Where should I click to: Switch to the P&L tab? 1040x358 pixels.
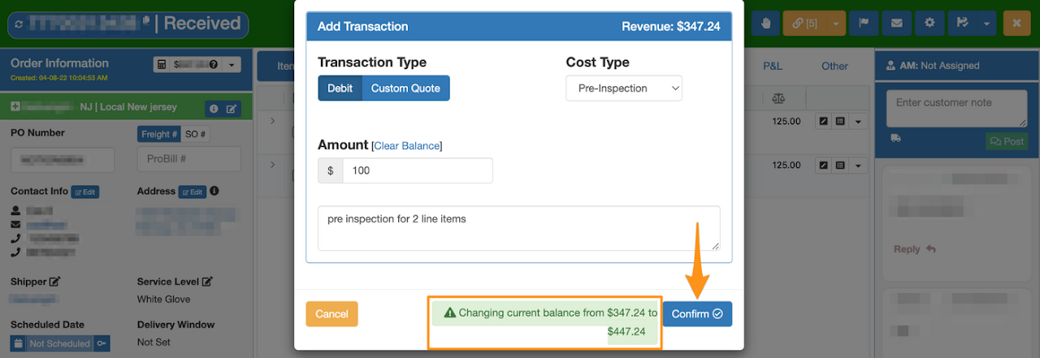tap(772, 67)
